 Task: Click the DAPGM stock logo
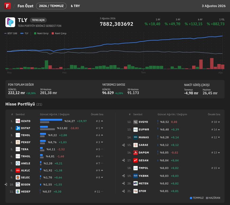tap(135, 152)
